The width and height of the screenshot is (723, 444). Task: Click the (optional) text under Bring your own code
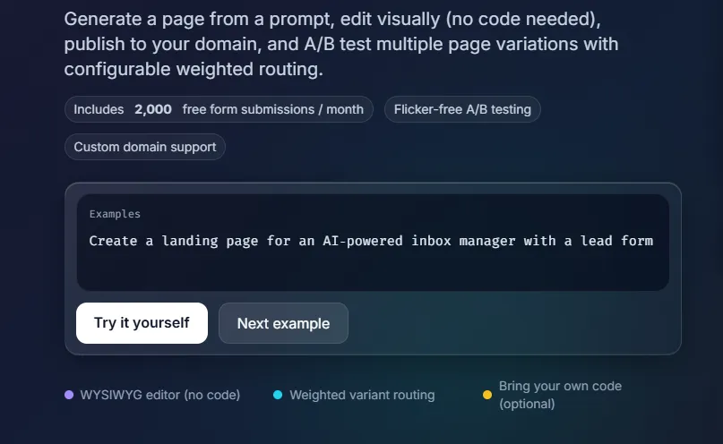coord(527,404)
